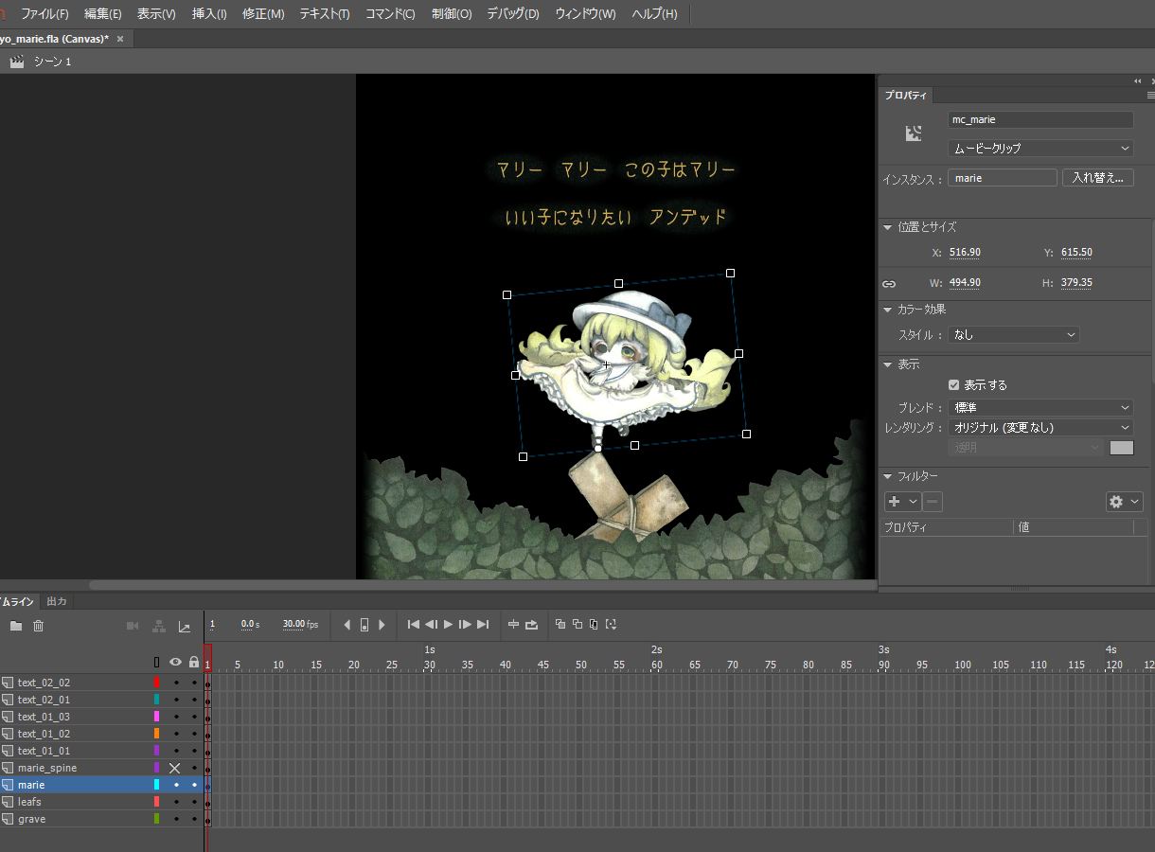Screen dimensions: 1155x852
Task: Collapse the カラー効果 section
Action: [x=888, y=310]
